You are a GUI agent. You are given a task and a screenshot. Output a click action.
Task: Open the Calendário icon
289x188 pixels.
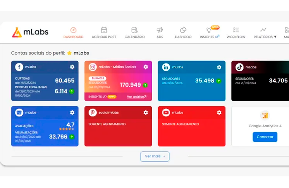tap(134, 30)
